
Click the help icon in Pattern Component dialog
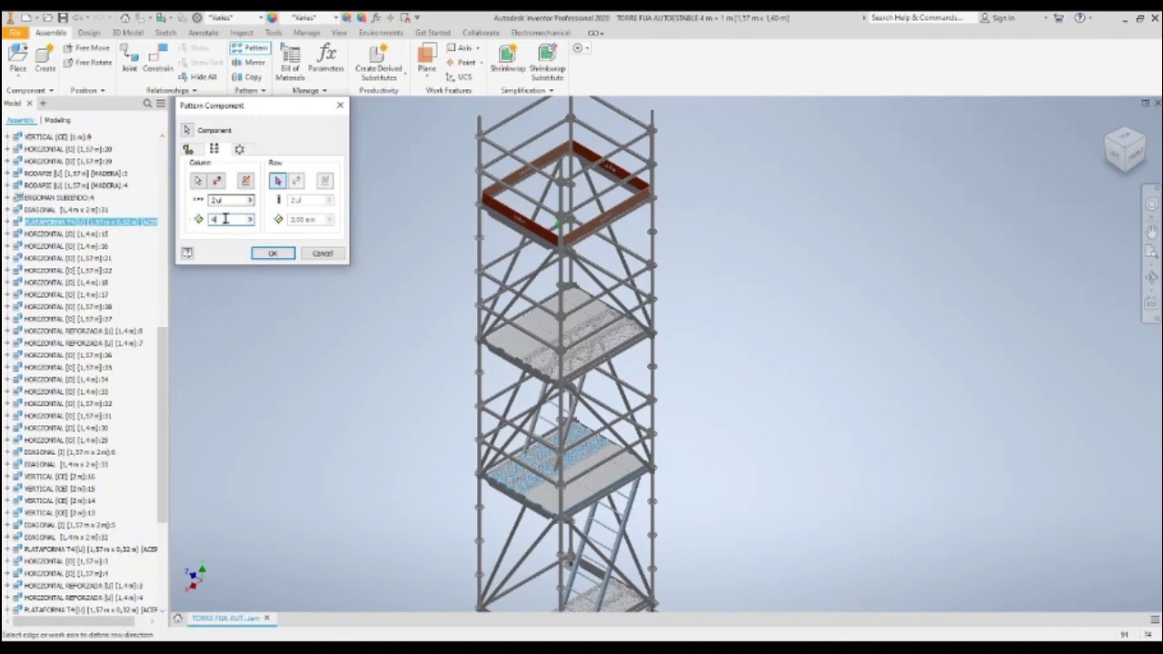(x=187, y=253)
